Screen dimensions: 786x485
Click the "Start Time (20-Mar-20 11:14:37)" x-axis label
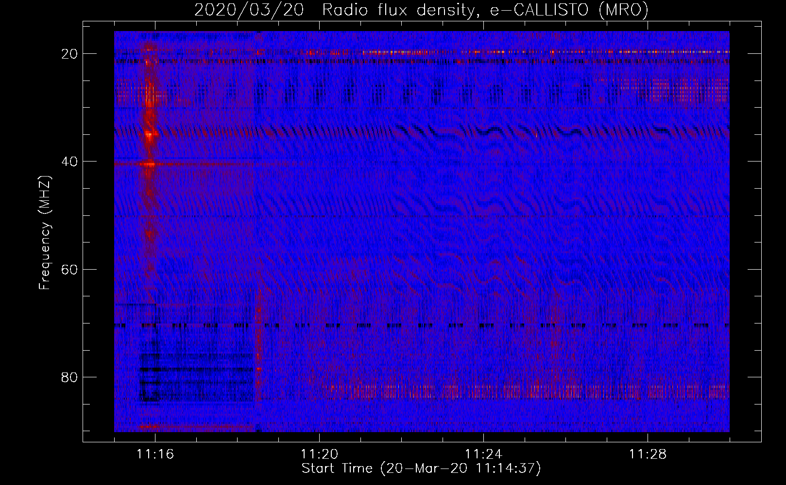click(x=421, y=469)
